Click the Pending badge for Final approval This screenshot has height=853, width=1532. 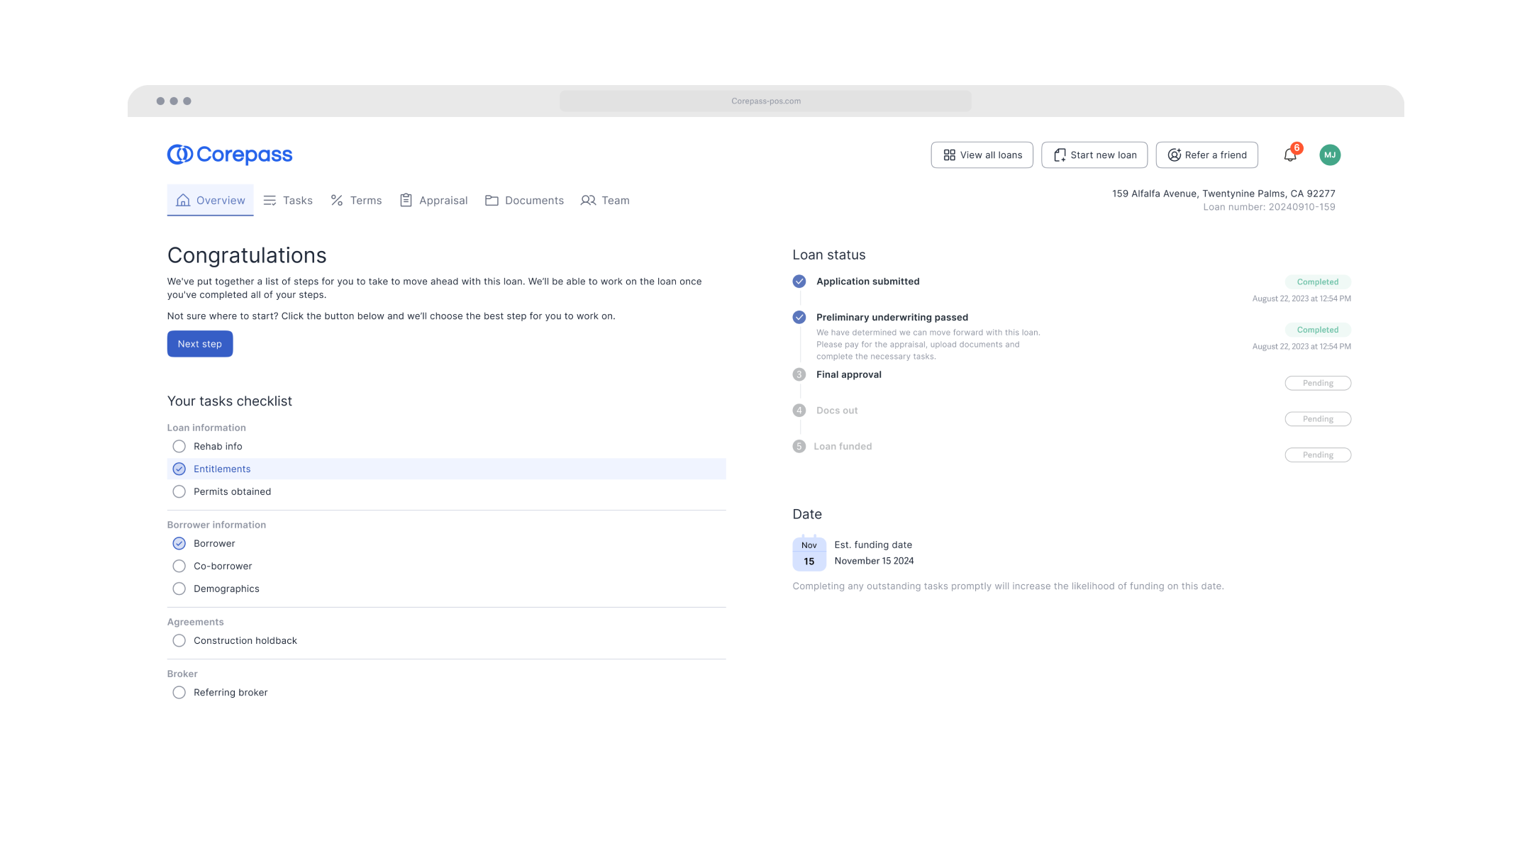[1318, 383]
